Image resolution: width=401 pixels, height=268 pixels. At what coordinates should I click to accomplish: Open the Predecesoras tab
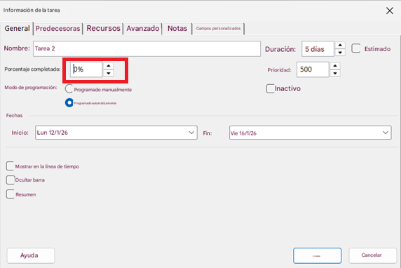tap(57, 28)
